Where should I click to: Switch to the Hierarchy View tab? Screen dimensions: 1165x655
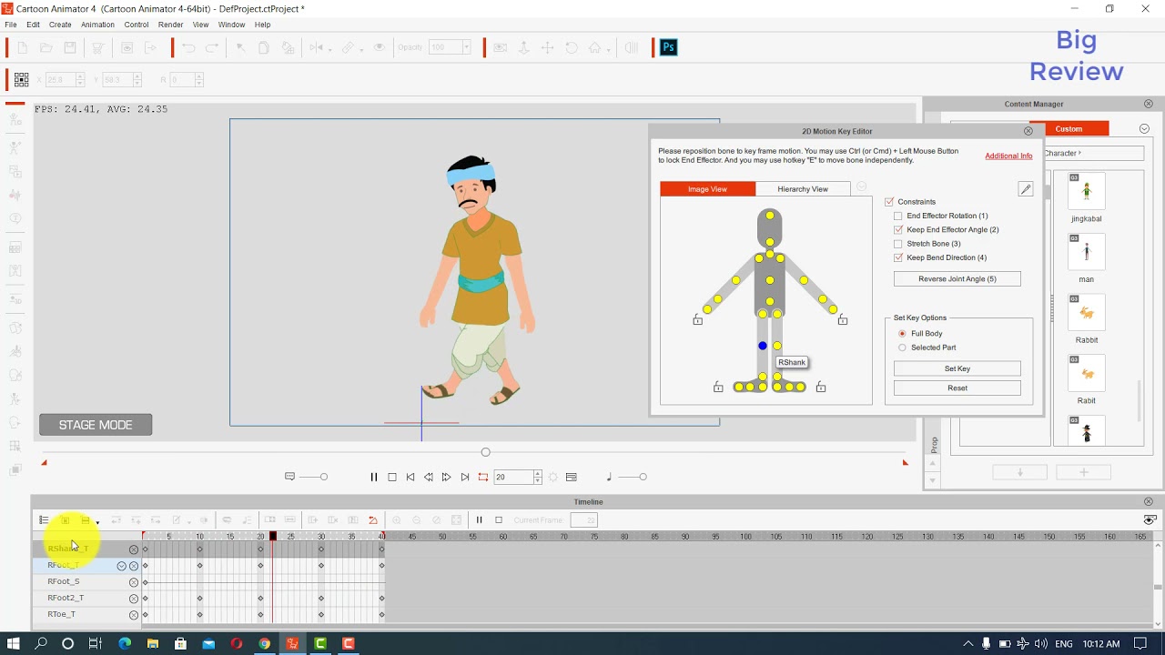(x=803, y=188)
